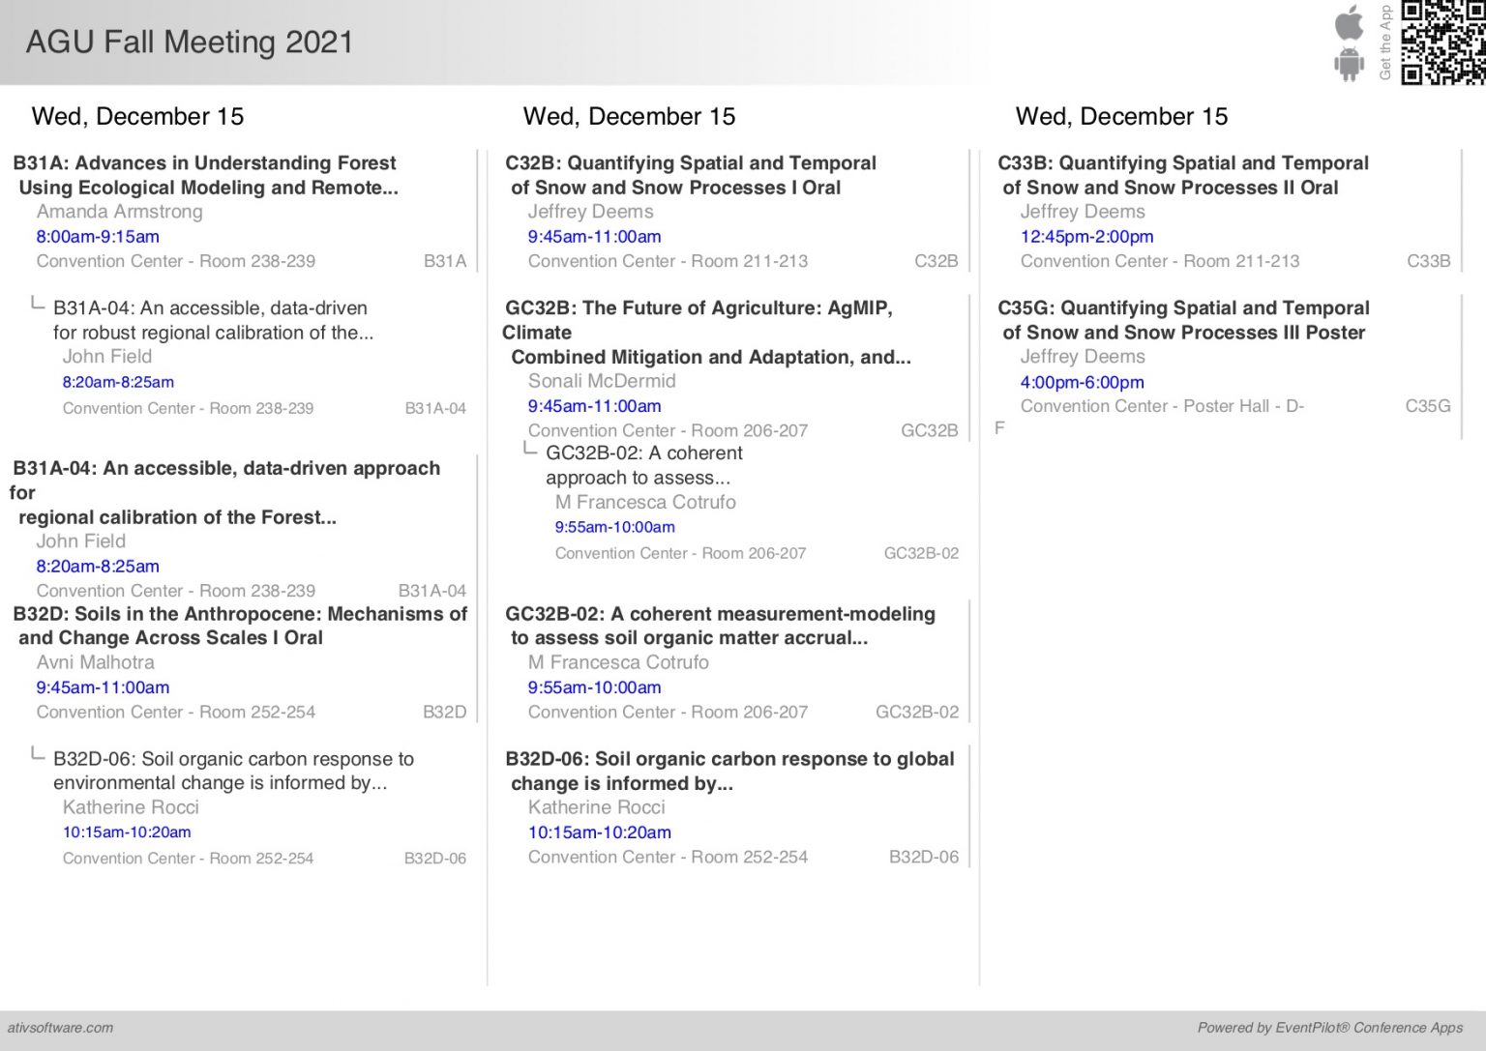The height and width of the screenshot is (1051, 1486).
Task: Click author name Avni Malhotra
Action: pyautogui.click(x=96, y=662)
